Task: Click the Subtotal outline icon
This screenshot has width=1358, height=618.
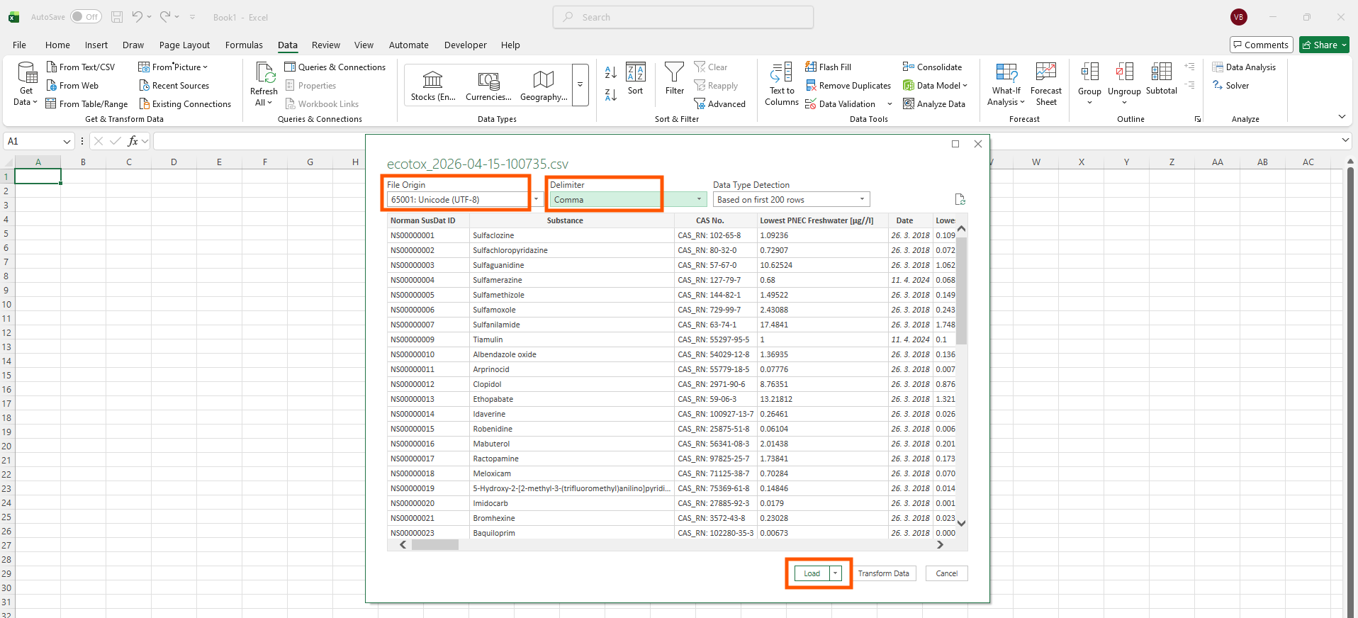Action: coord(1161,73)
